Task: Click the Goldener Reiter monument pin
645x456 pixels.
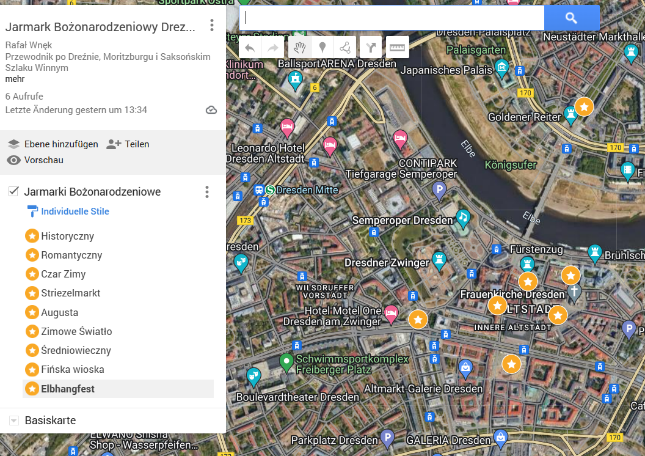Action: pyautogui.click(x=570, y=115)
